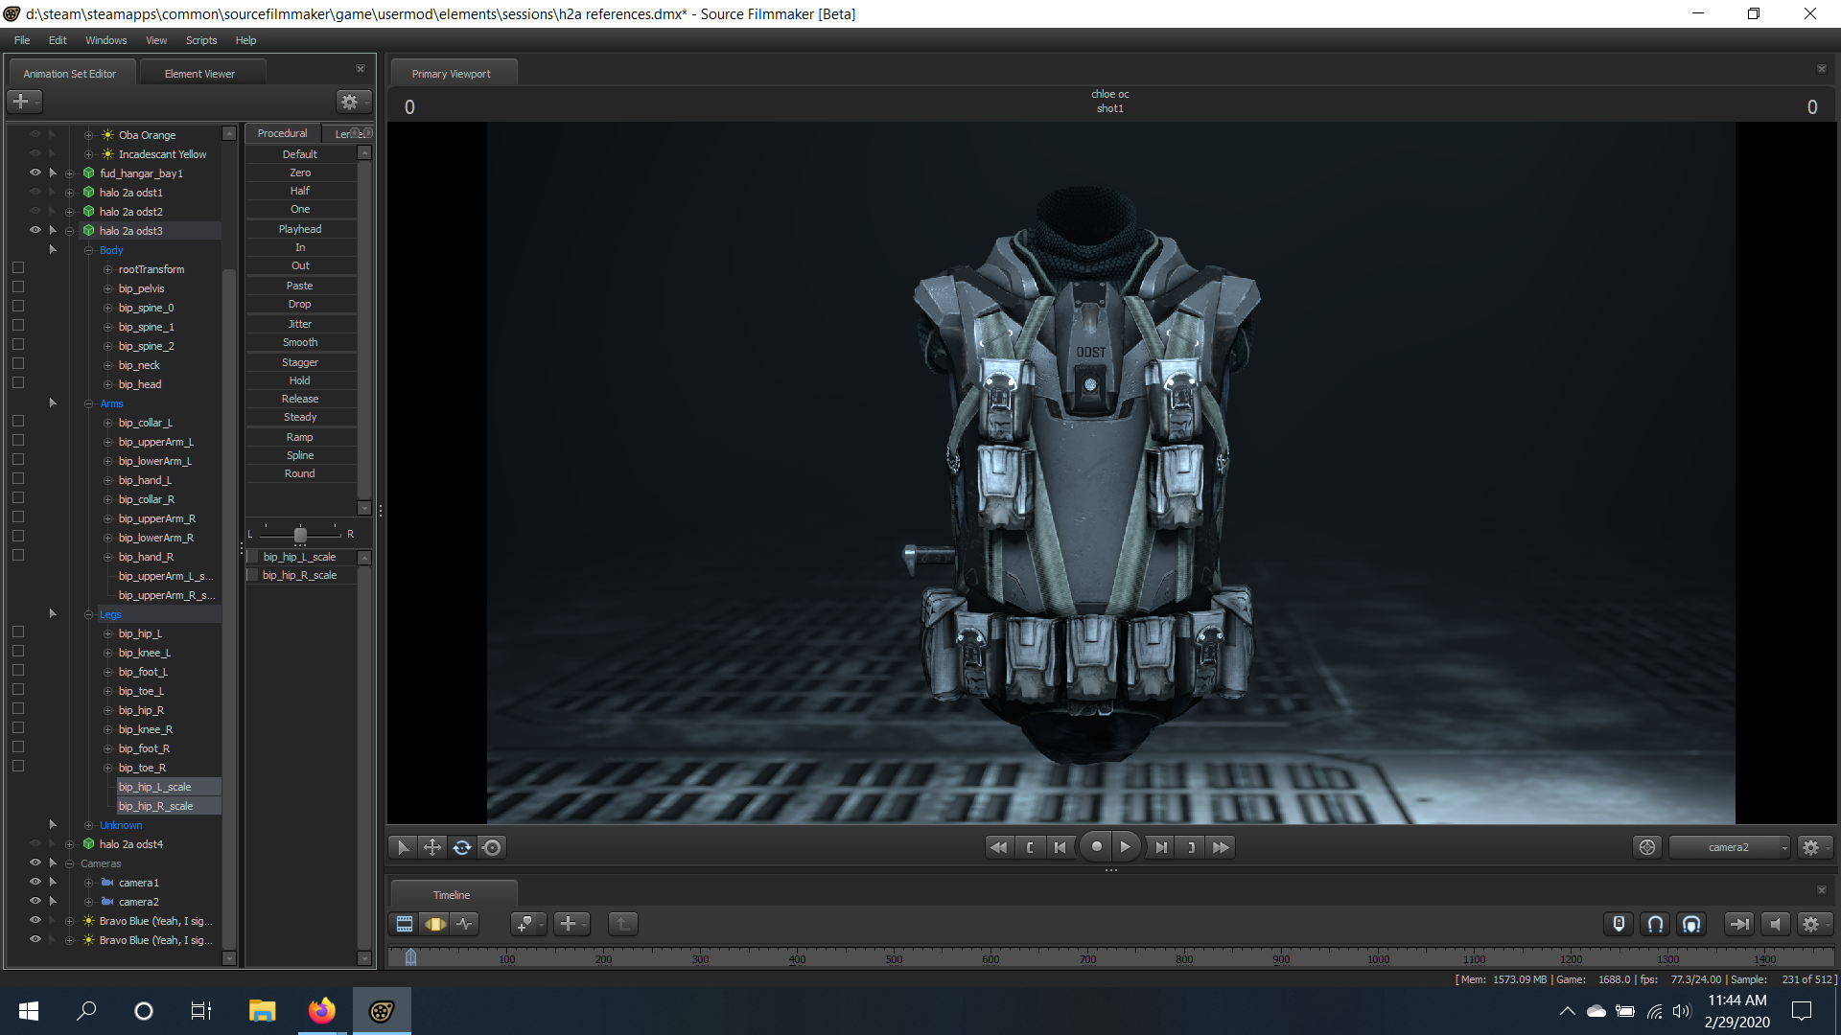Step forward one frame
Image resolution: width=1841 pixels, height=1035 pixels.
pyautogui.click(x=1161, y=847)
